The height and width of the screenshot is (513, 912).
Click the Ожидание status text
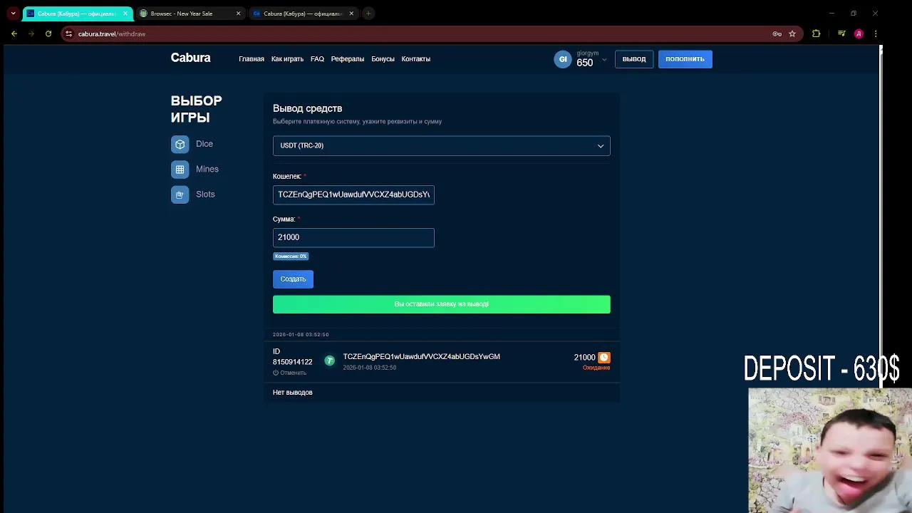tap(596, 368)
